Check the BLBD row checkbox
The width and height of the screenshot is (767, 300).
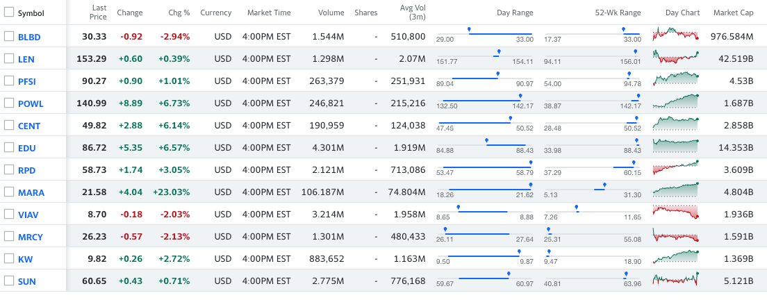[x=9, y=36]
